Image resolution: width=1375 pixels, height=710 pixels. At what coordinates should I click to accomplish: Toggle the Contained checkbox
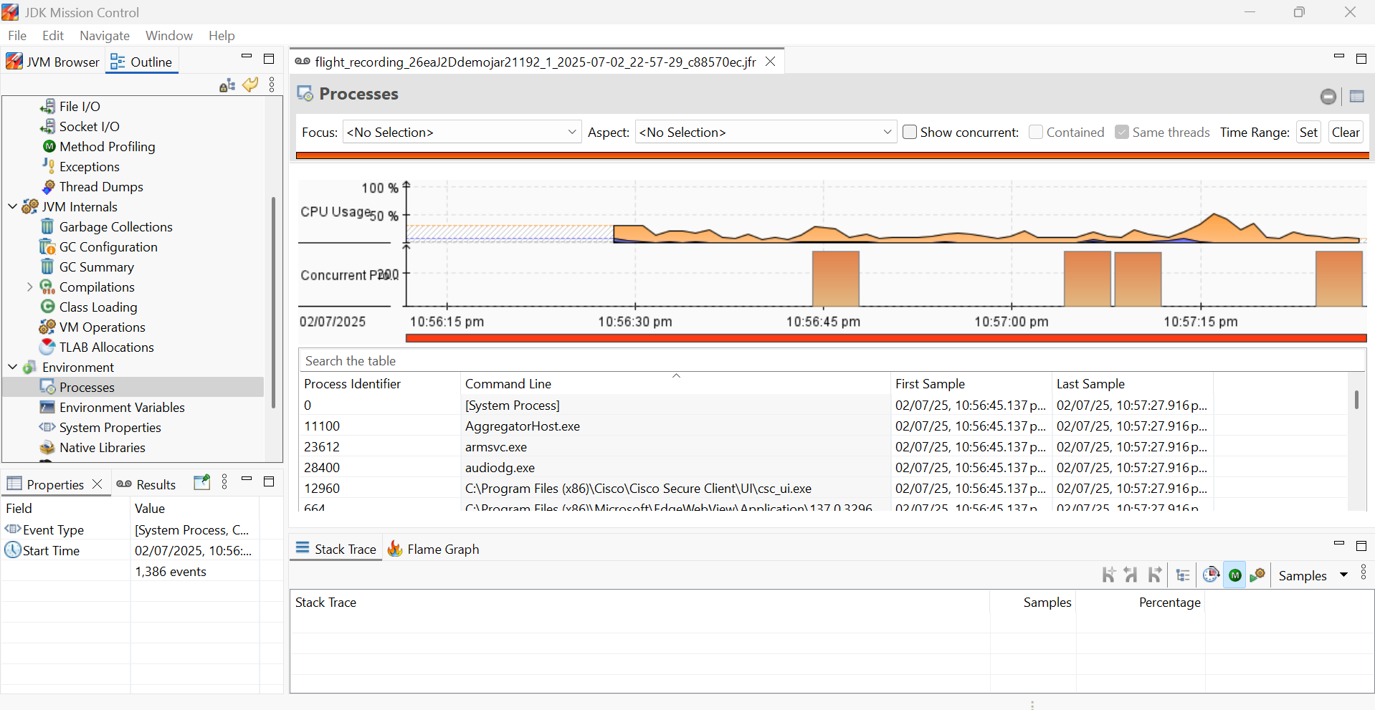(1036, 133)
